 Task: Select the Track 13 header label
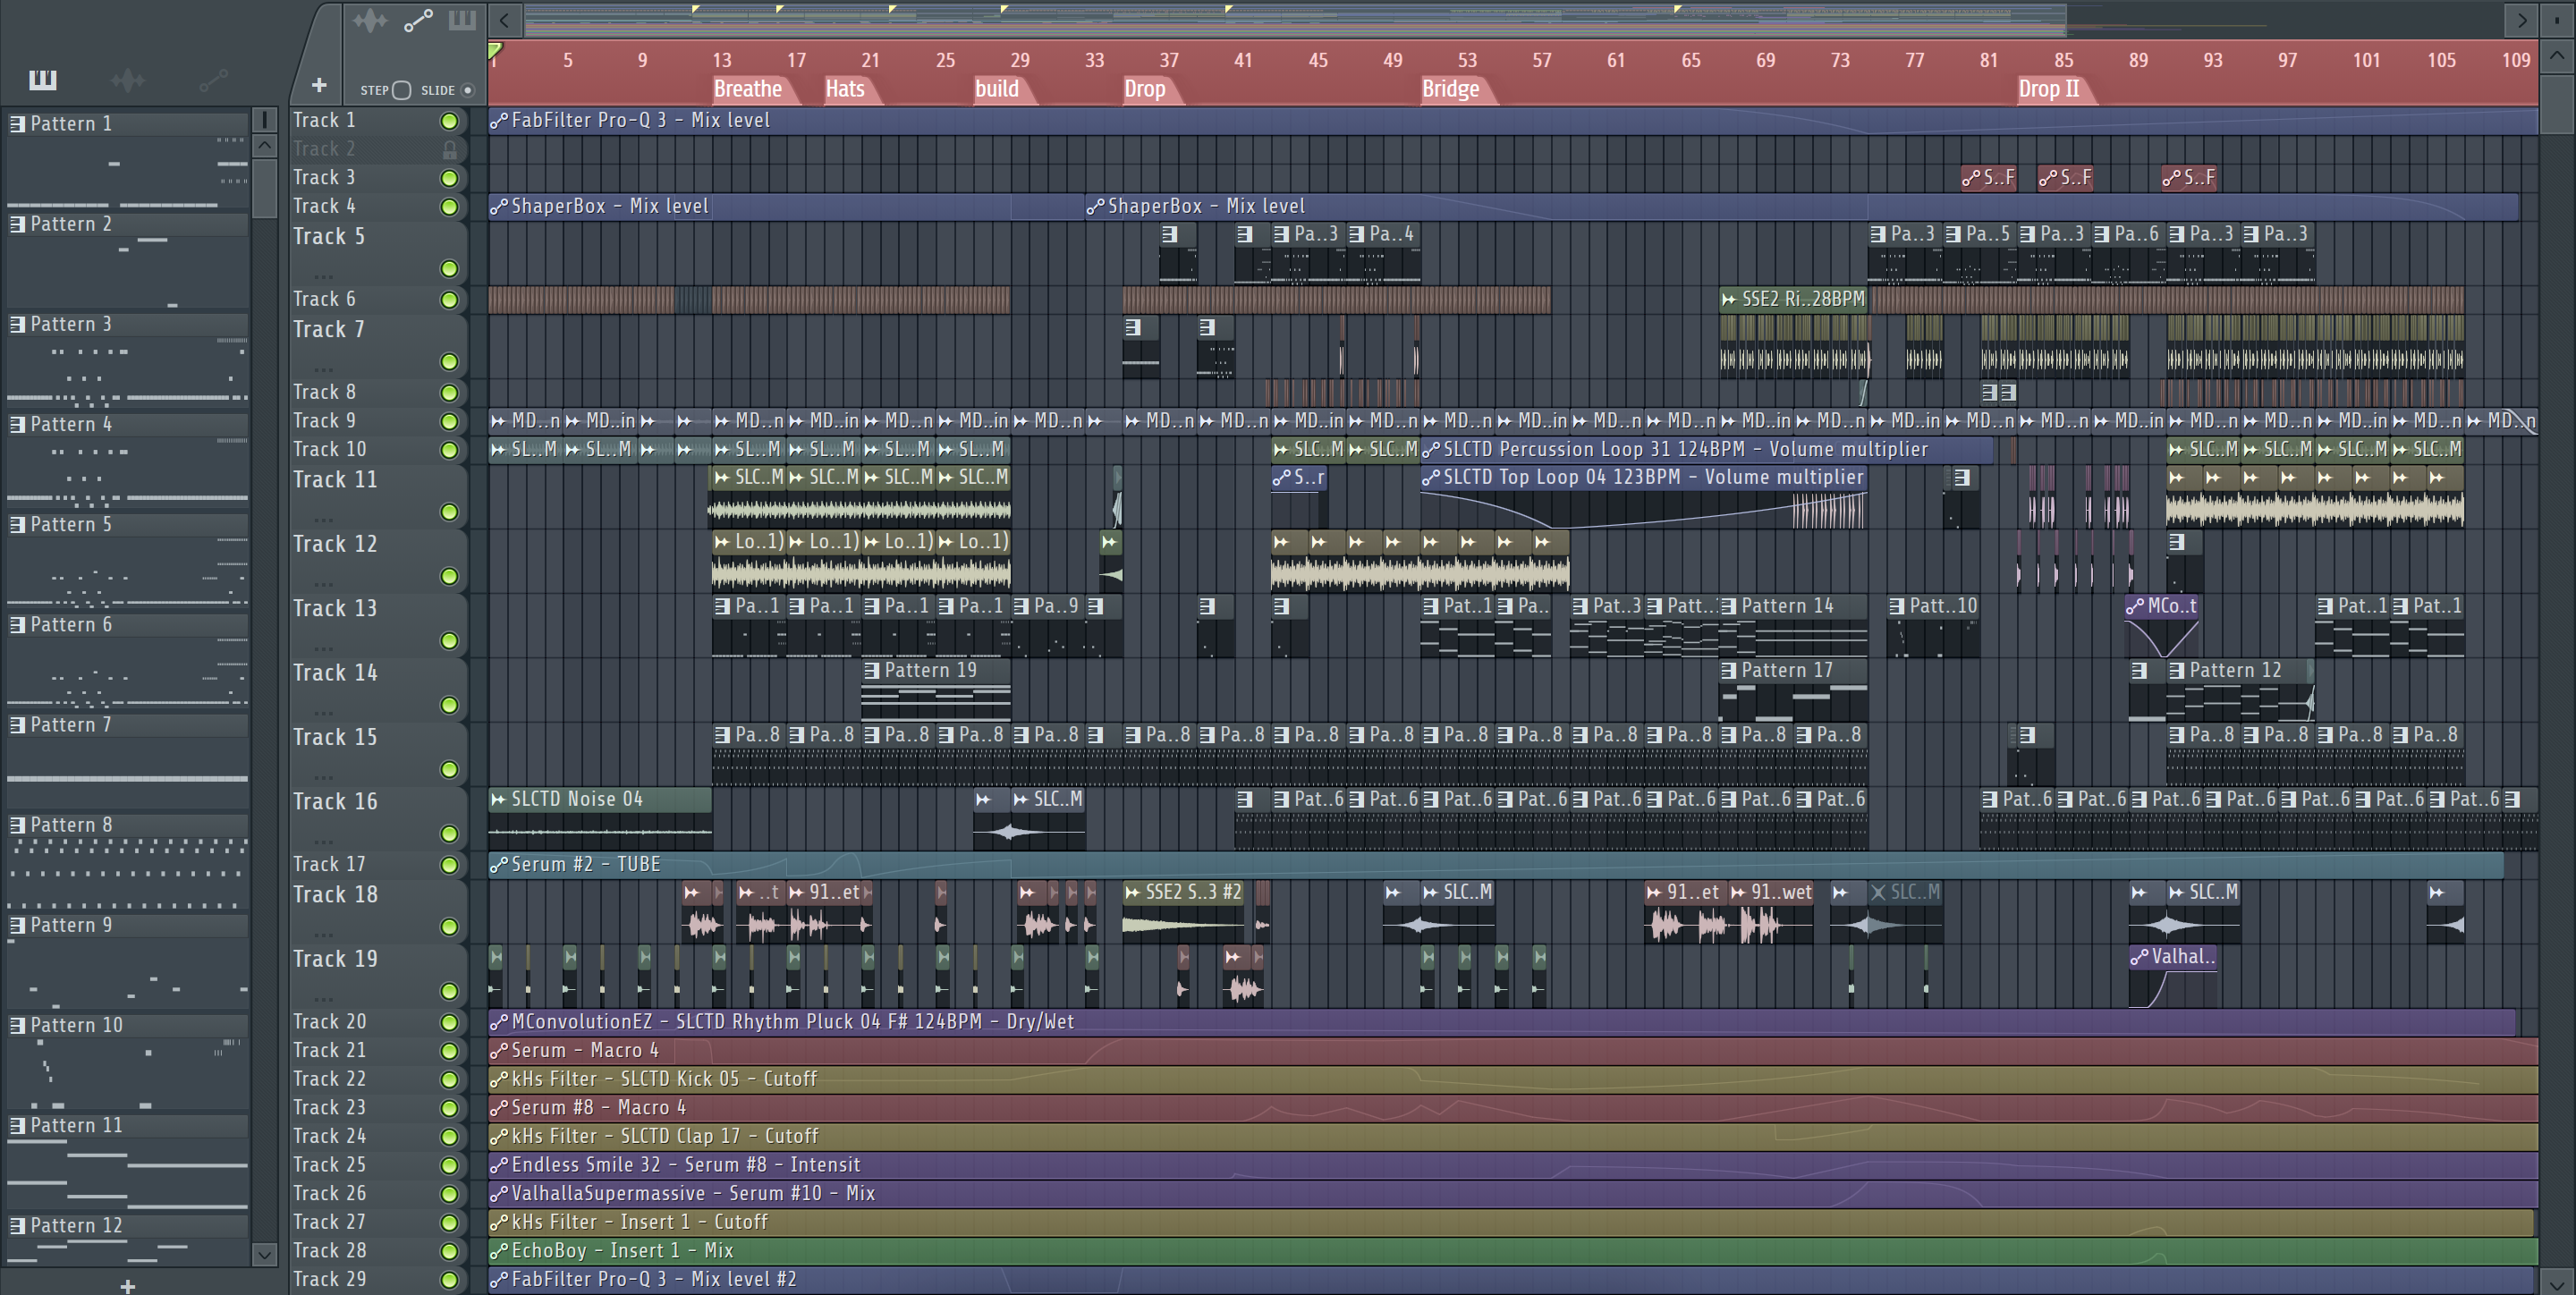(x=334, y=609)
